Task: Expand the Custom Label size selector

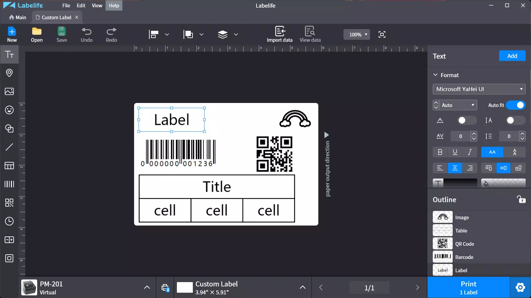Action: (303, 287)
